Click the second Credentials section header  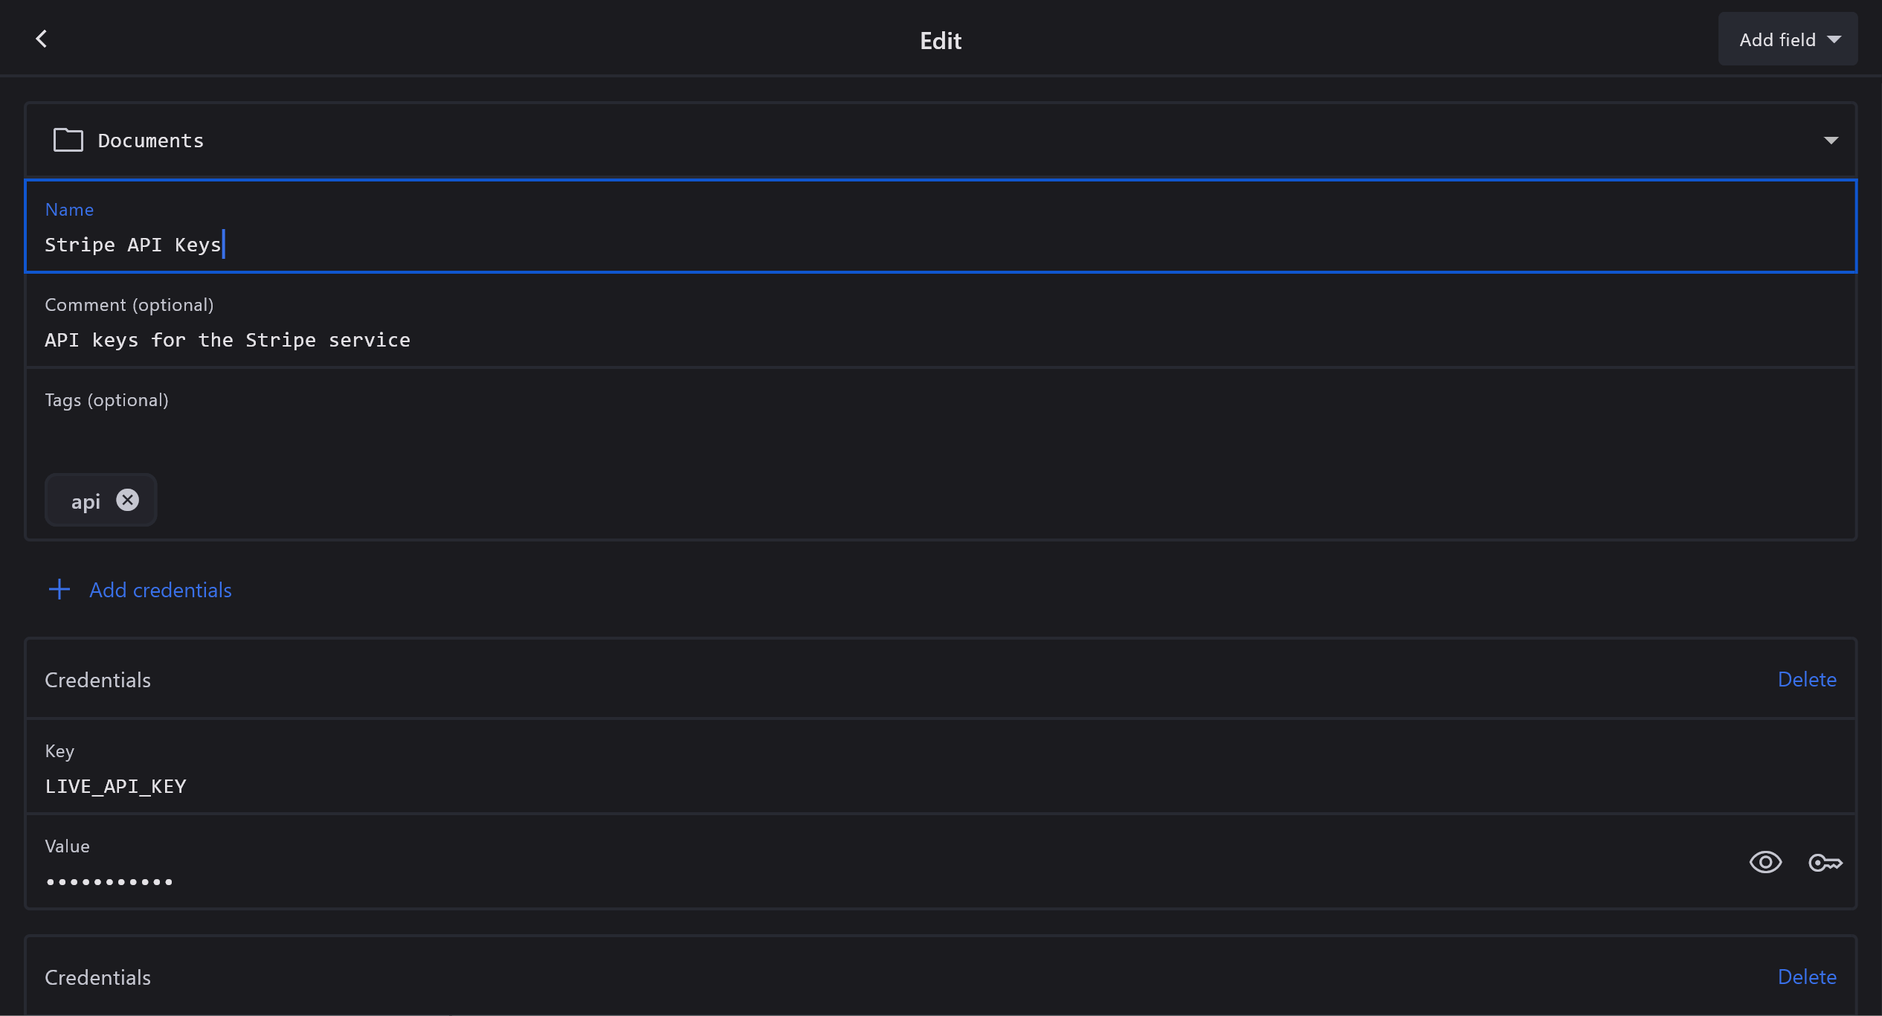97,977
